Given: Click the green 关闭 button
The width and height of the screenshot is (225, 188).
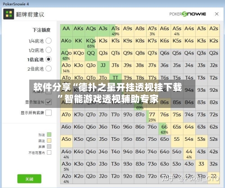Looking at the screenshot, I should coord(29,179).
